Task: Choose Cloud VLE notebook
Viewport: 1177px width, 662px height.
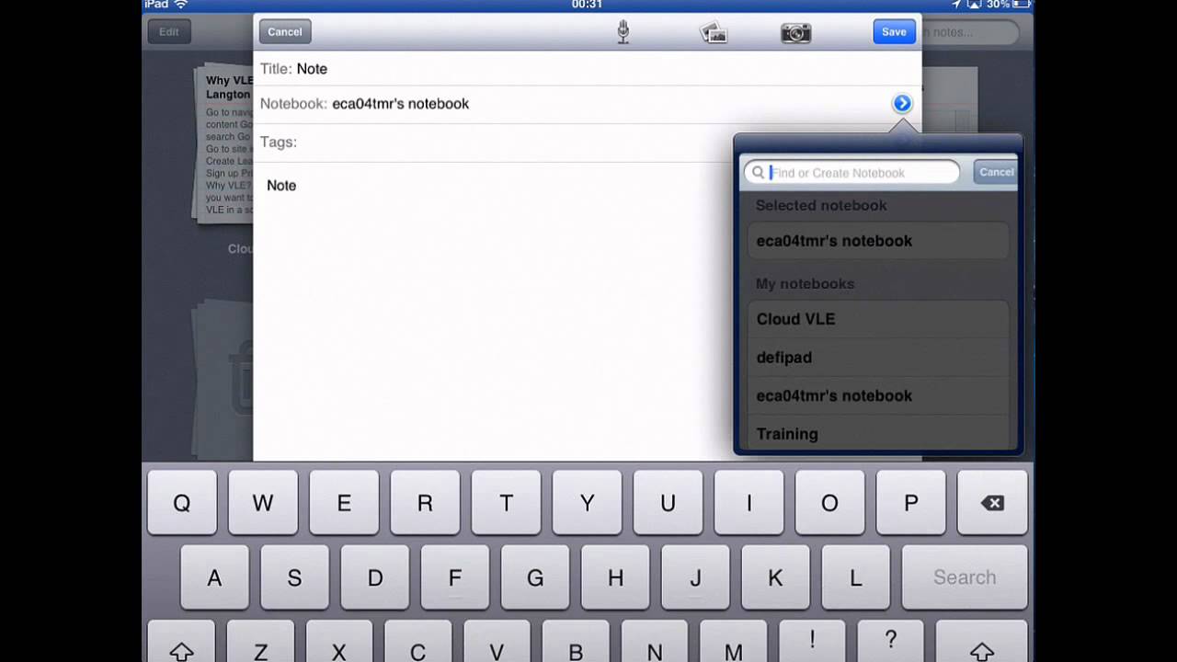Action: coord(877,319)
